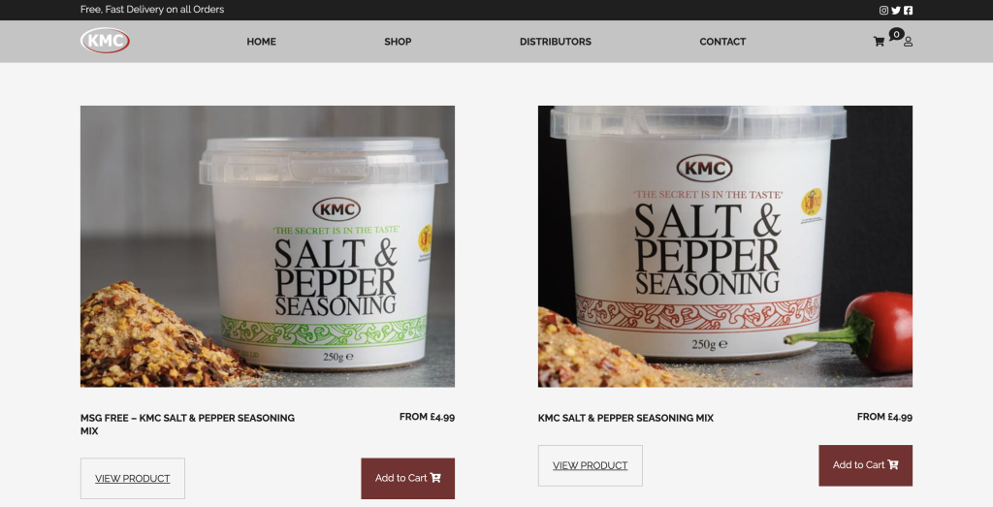View product for MSG Free seasoning mix
Image resolution: width=993 pixels, height=507 pixels.
coord(132,479)
